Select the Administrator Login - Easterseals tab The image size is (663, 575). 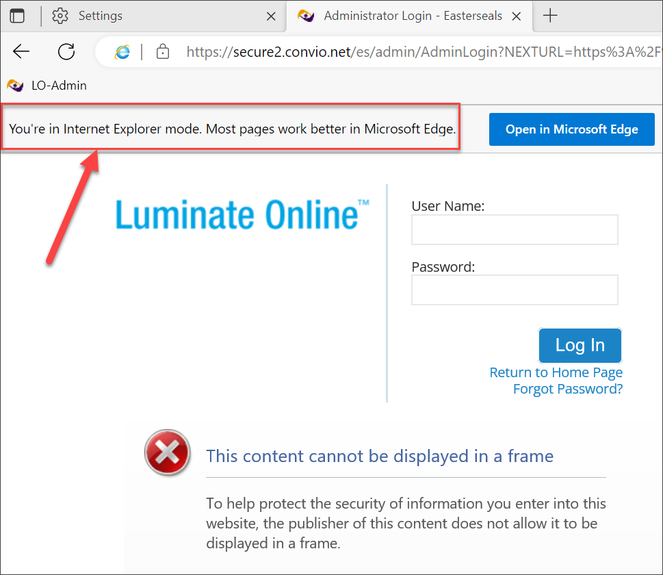pyautogui.click(x=409, y=16)
